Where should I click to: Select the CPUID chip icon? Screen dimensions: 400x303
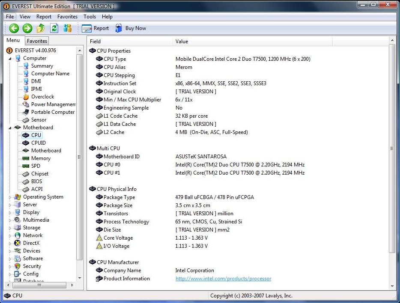[26, 143]
